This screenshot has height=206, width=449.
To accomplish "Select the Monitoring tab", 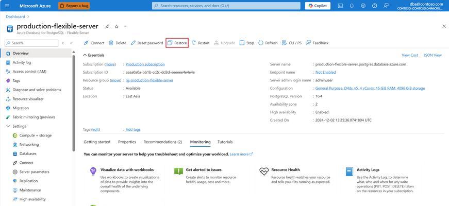I will pyautogui.click(x=200, y=142).
